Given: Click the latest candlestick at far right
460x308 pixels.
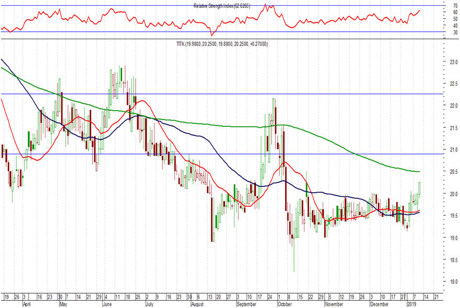Looking at the screenshot, I should click(x=419, y=188).
